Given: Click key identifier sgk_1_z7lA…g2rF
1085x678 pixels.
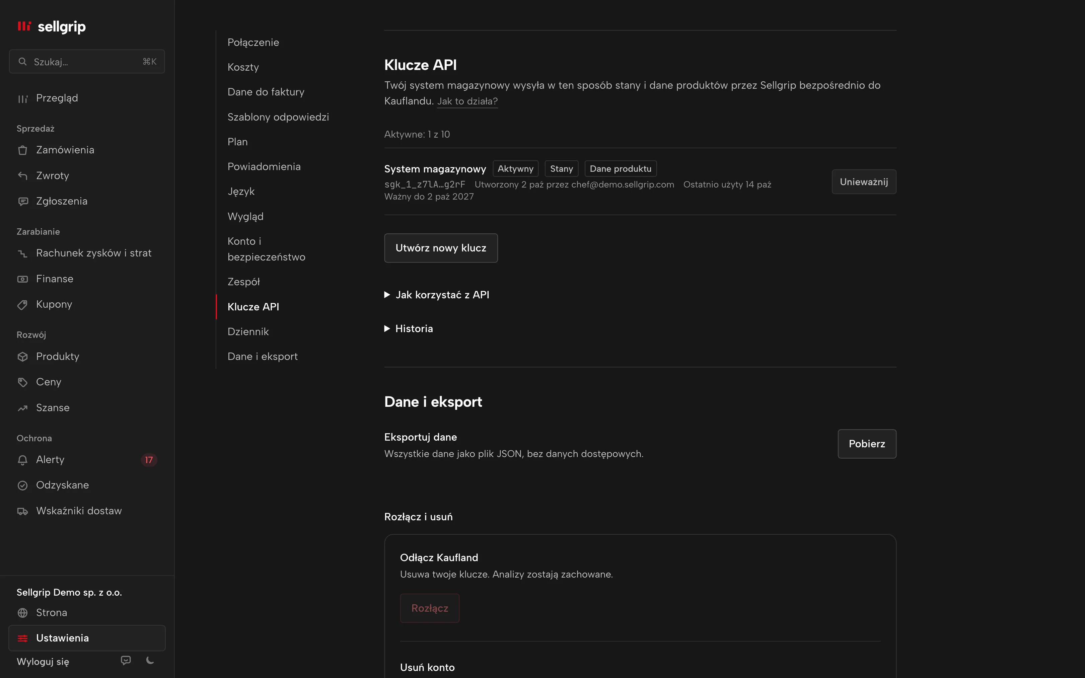Looking at the screenshot, I should click(x=425, y=184).
